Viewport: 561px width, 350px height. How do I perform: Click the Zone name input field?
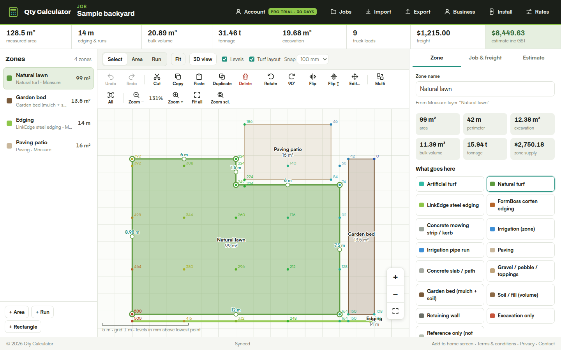pyautogui.click(x=485, y=89)
